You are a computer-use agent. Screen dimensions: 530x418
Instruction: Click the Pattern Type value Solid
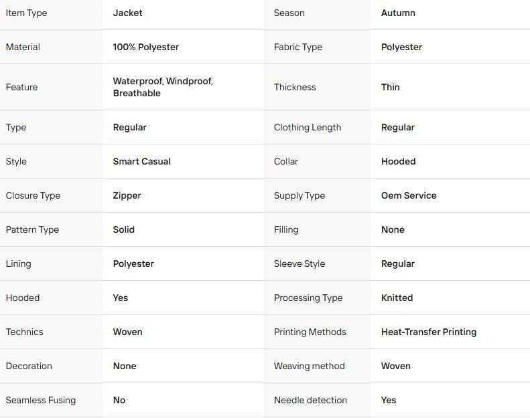pos(123,229)
